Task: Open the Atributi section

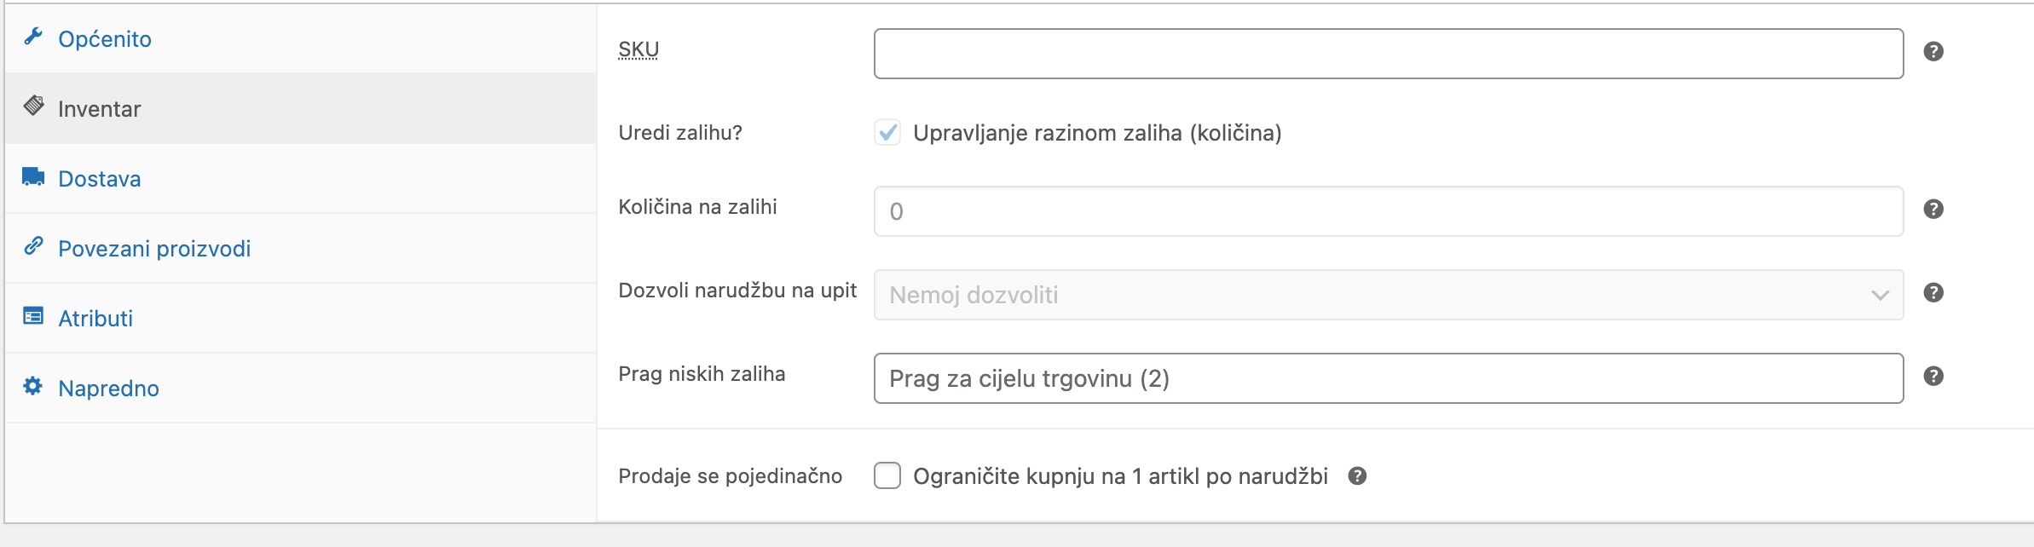Action: point(95,317)
